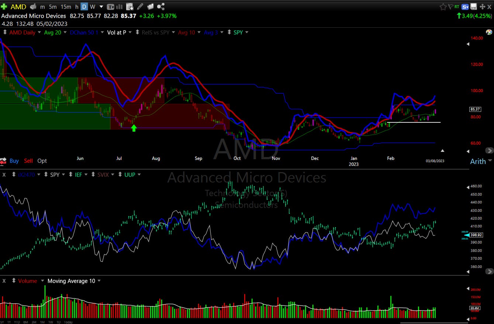Switch to hourly h timeframe
494x324 pixels.
pos(77,7)
